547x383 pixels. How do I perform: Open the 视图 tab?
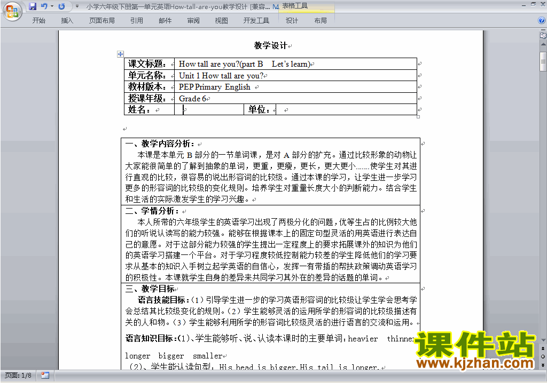tap(221, 21)
